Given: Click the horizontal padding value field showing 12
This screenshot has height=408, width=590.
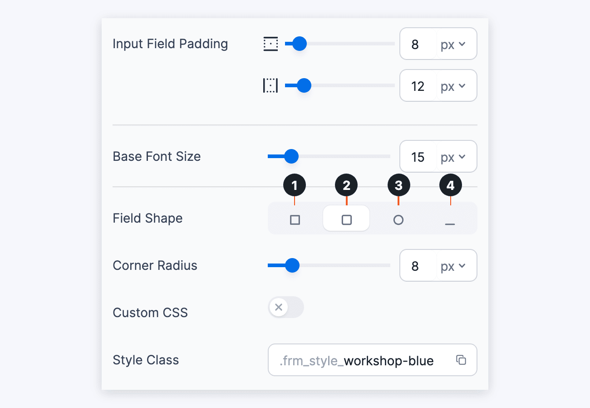Looking at the screenshot, I should (418, 86).
